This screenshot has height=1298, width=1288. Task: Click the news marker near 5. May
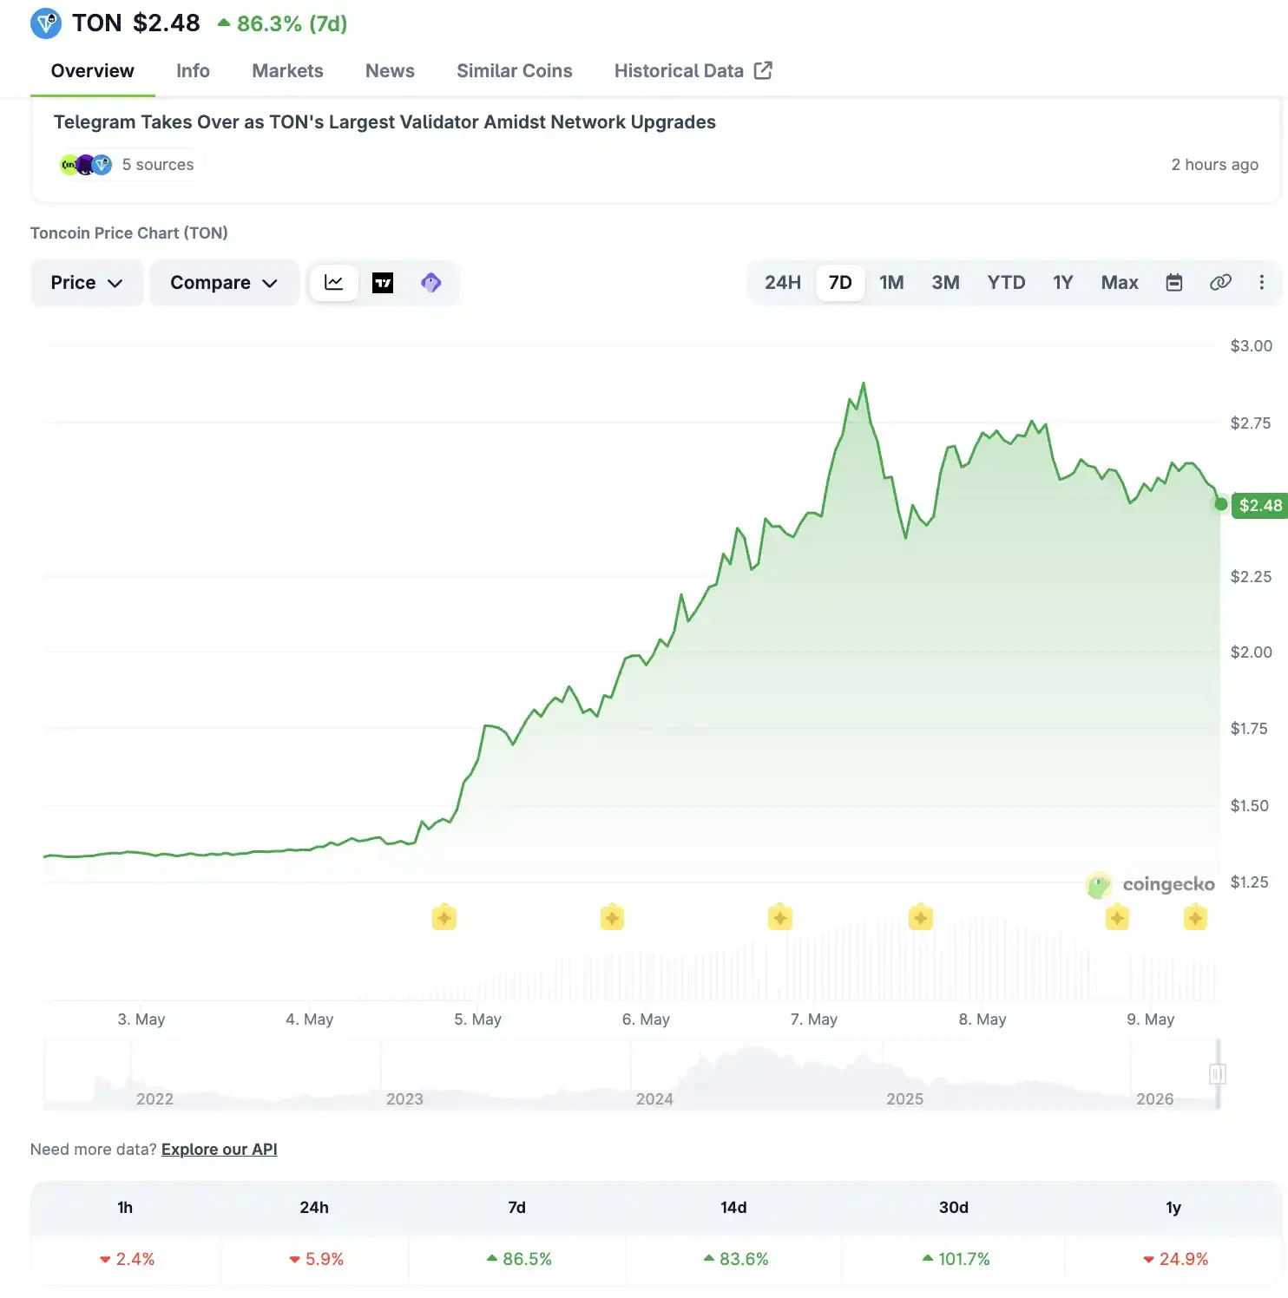[x=444, y=917]
